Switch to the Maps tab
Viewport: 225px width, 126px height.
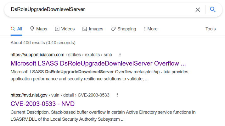point(38,29)
